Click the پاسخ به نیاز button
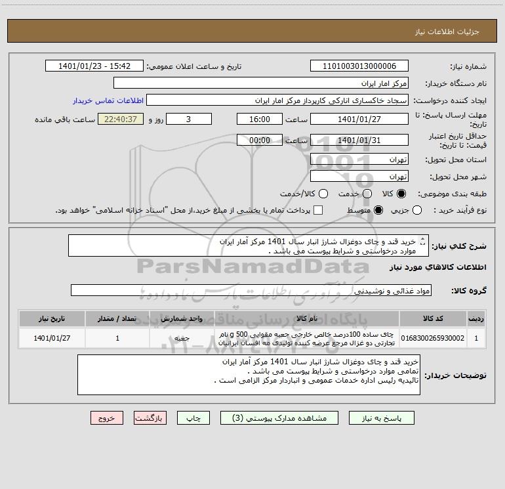The image size is (505, 489). pos(381,418)
